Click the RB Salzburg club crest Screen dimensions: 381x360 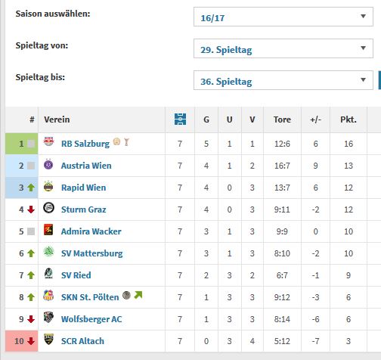49,141
